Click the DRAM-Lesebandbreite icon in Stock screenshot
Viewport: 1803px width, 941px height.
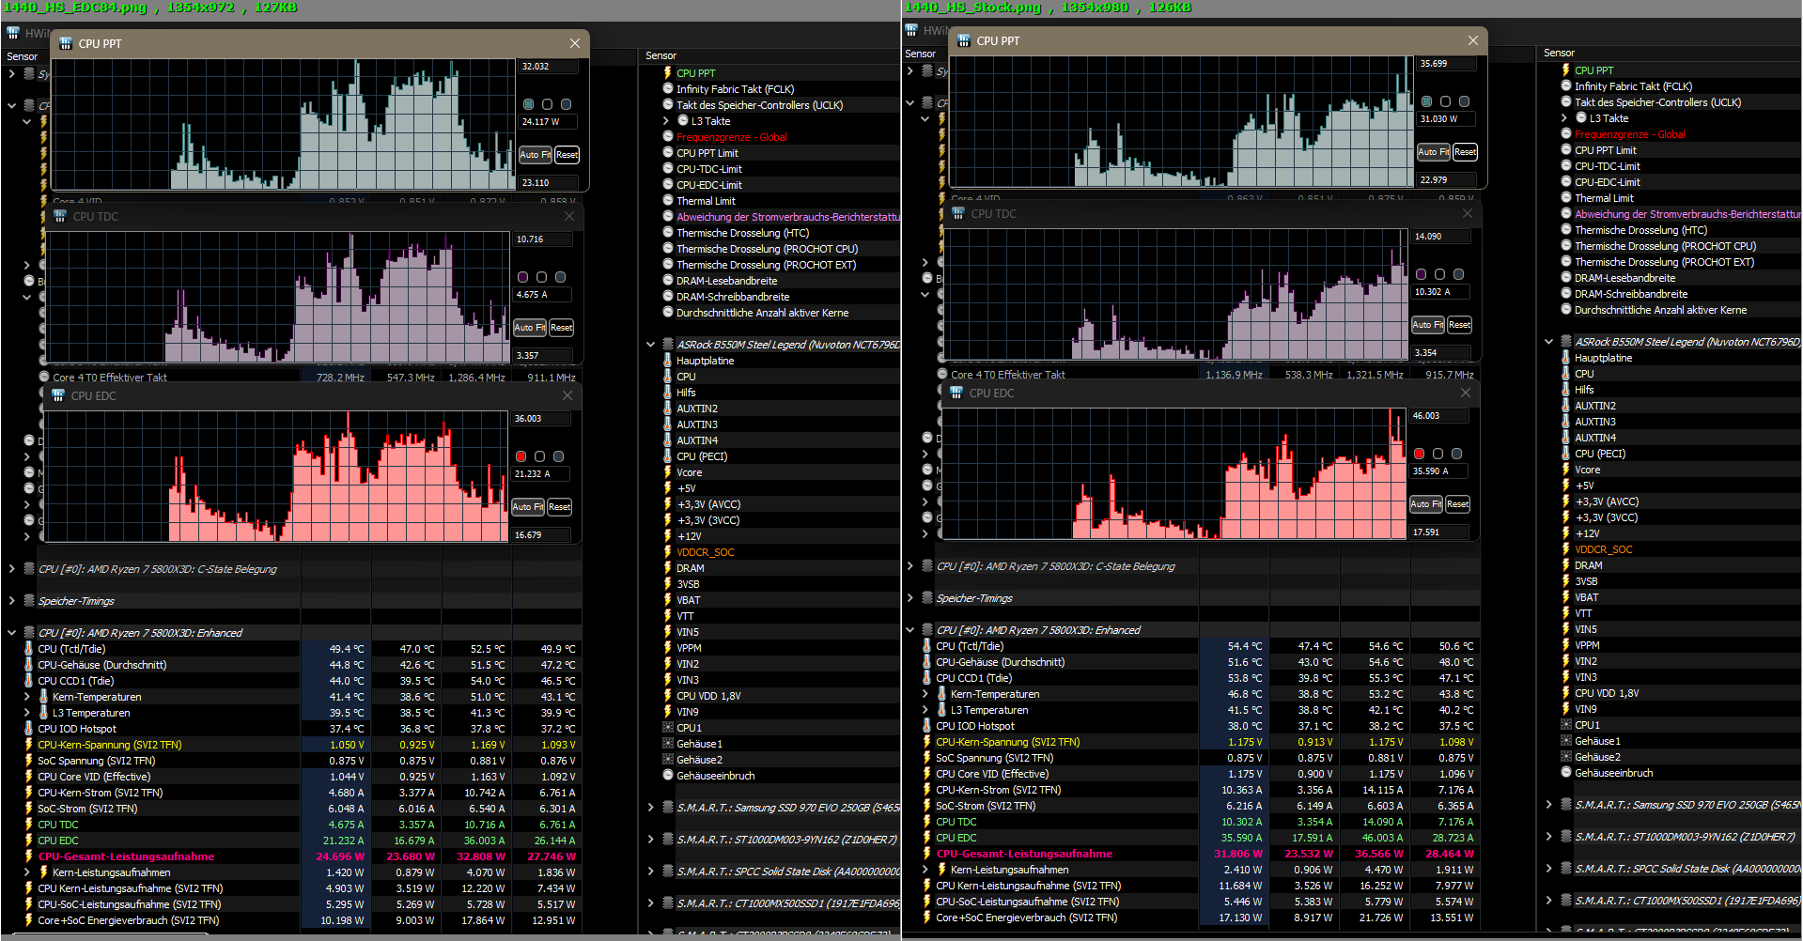[x=1566, y=278]
